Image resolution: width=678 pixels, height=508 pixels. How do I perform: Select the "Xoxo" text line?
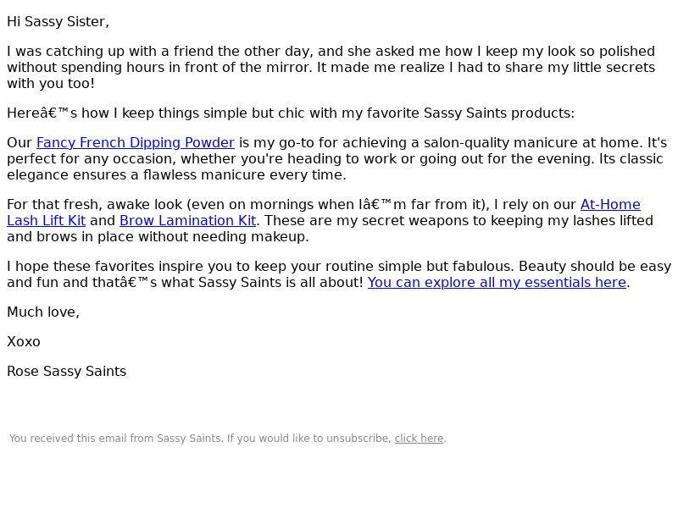pos(24,342)
